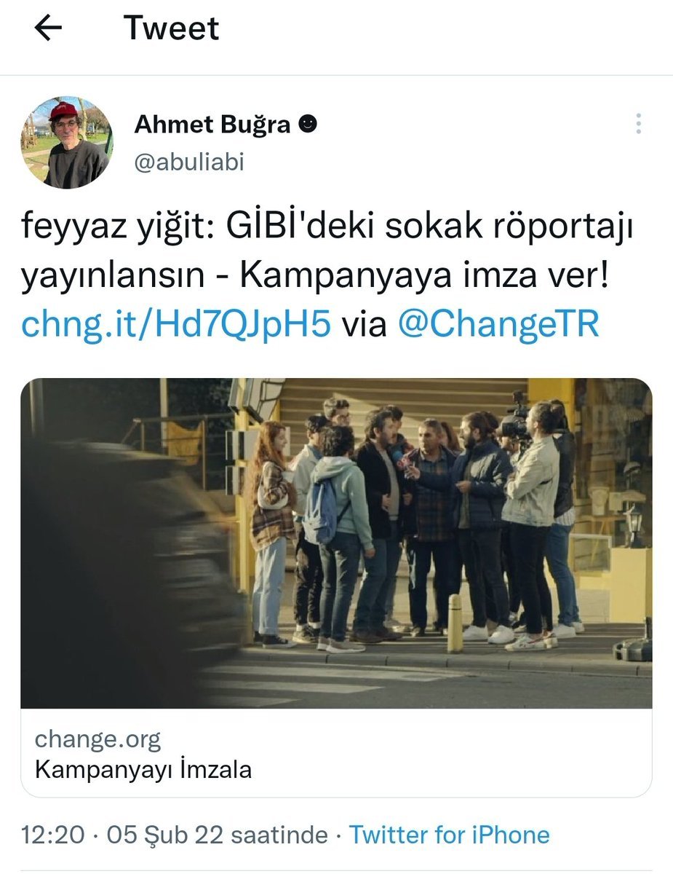
Task: Tap the 05 Şub 22 saatinde date
Action: pyautogui.click(x=217, y=835)
